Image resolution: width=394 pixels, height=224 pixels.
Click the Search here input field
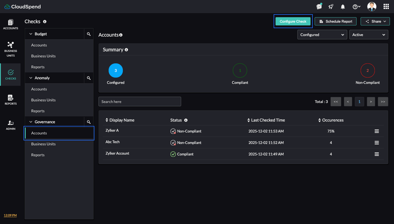[140, 102]
